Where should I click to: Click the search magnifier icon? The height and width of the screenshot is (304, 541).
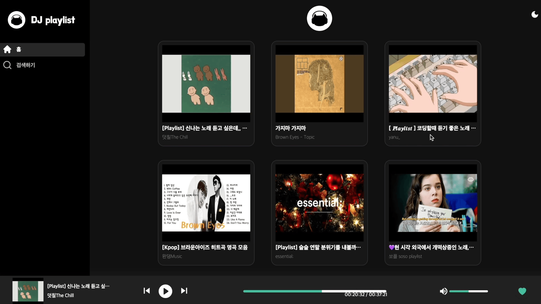7,65
